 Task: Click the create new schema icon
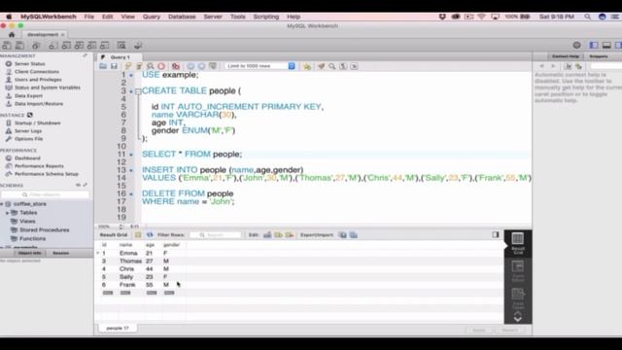coord(52,46)
